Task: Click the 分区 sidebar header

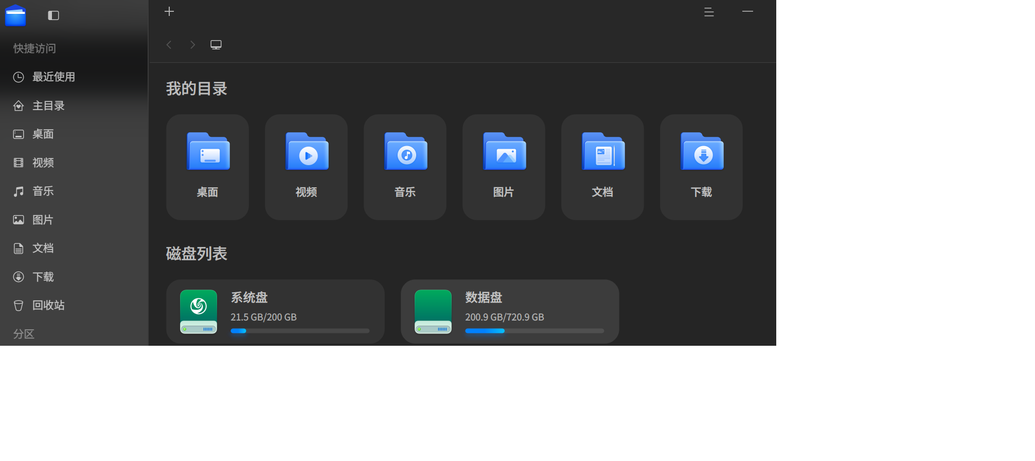Action: 24,334
